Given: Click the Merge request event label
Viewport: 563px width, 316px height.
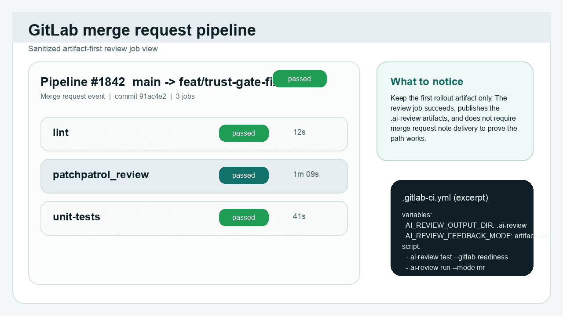Looking at the screenshot, I should pyautogui.click(x=73, y=96).
